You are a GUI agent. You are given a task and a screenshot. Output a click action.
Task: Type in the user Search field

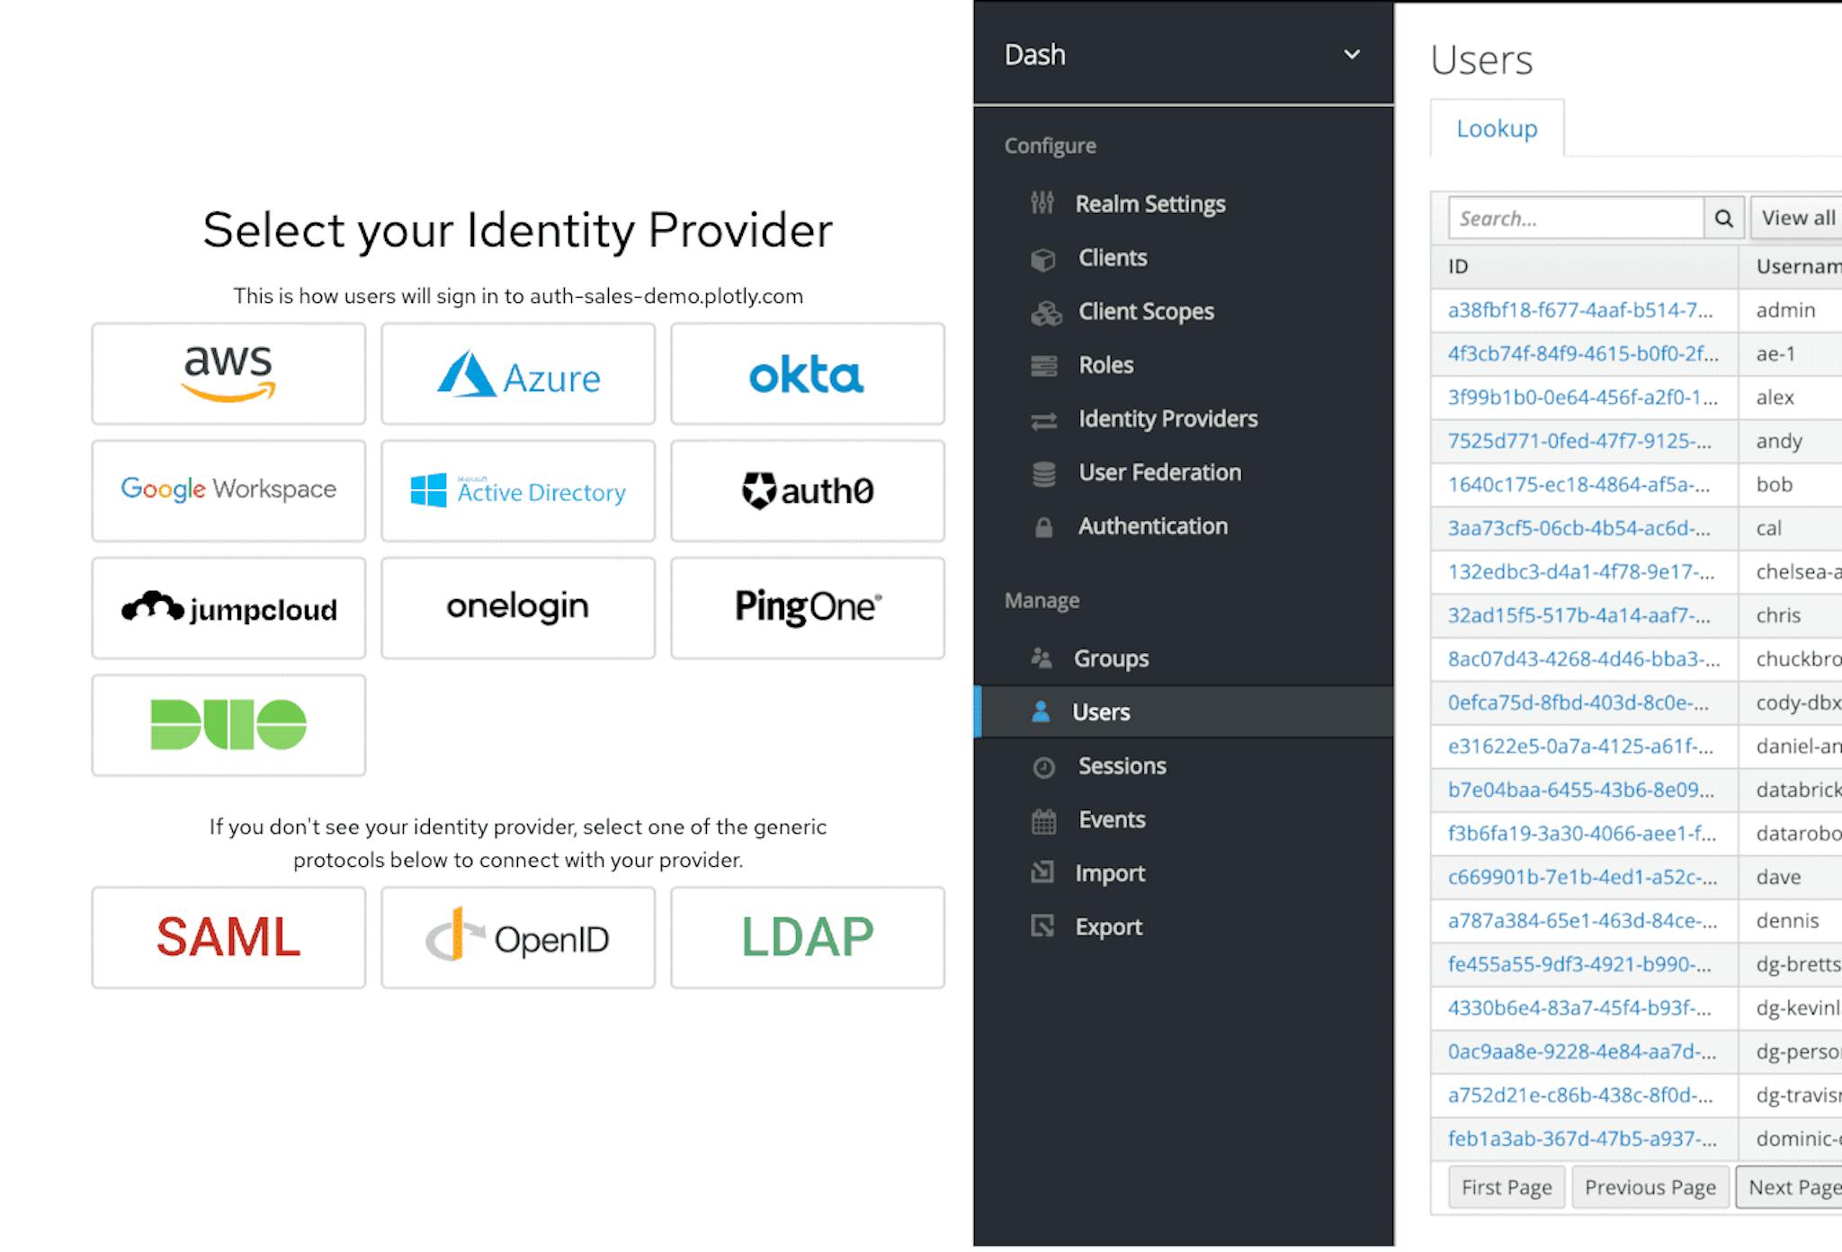click(x=1577, y=218)
